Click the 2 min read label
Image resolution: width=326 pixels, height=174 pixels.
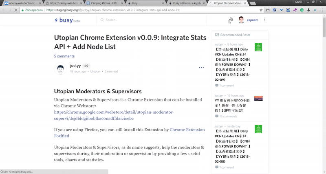pyautogui.click(x=111, y=71)
